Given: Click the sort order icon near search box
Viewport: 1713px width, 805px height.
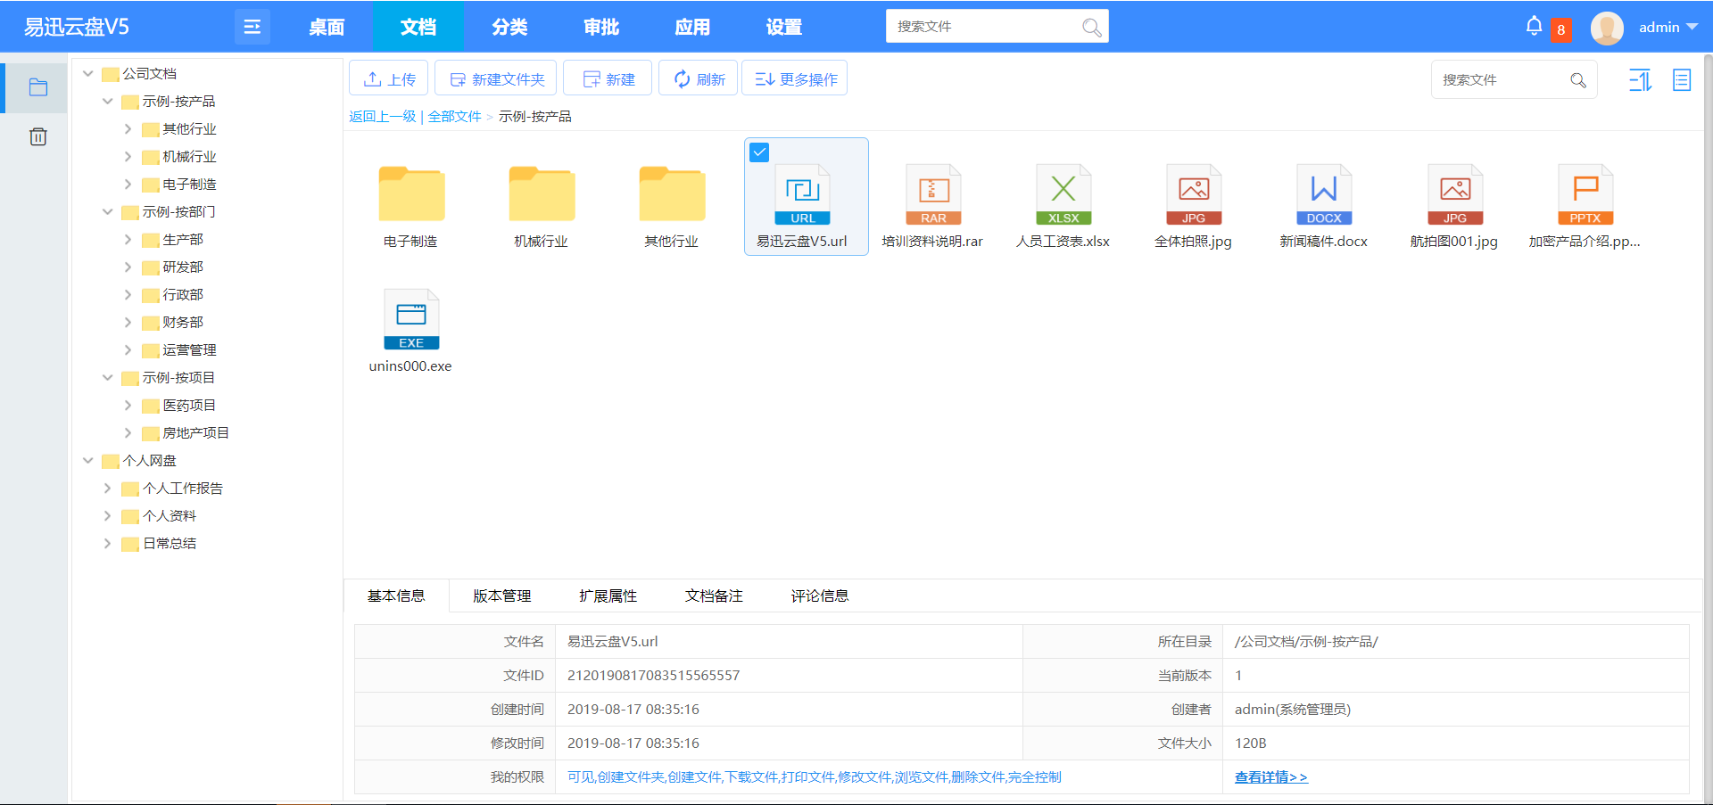Looking at the screenshot, I should (1640, 80).
